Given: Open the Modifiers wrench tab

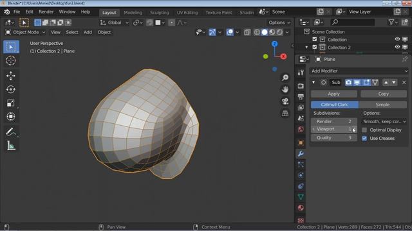Looking at the screenshot, I should click(301, 153).
